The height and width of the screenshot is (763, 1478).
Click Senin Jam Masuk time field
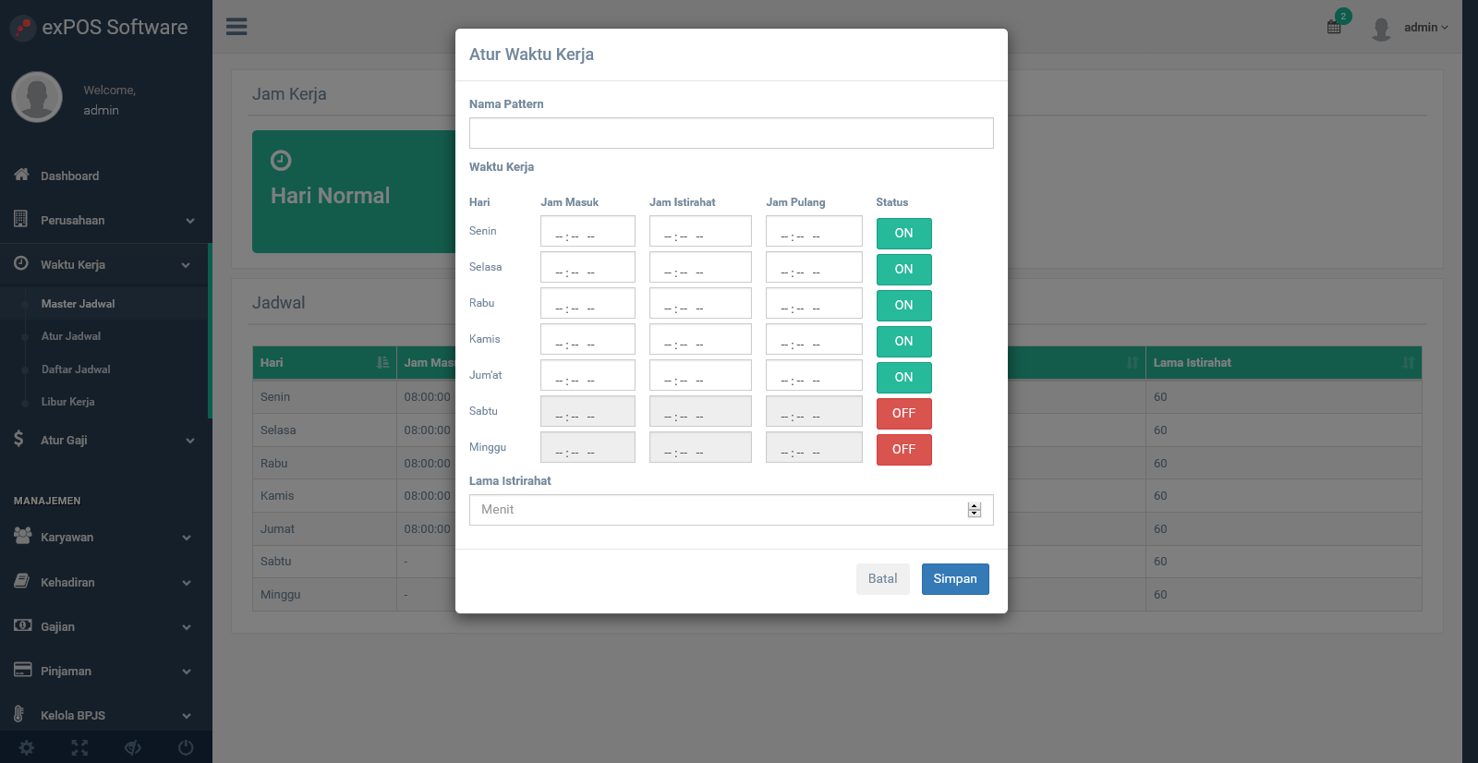[588, 231]
